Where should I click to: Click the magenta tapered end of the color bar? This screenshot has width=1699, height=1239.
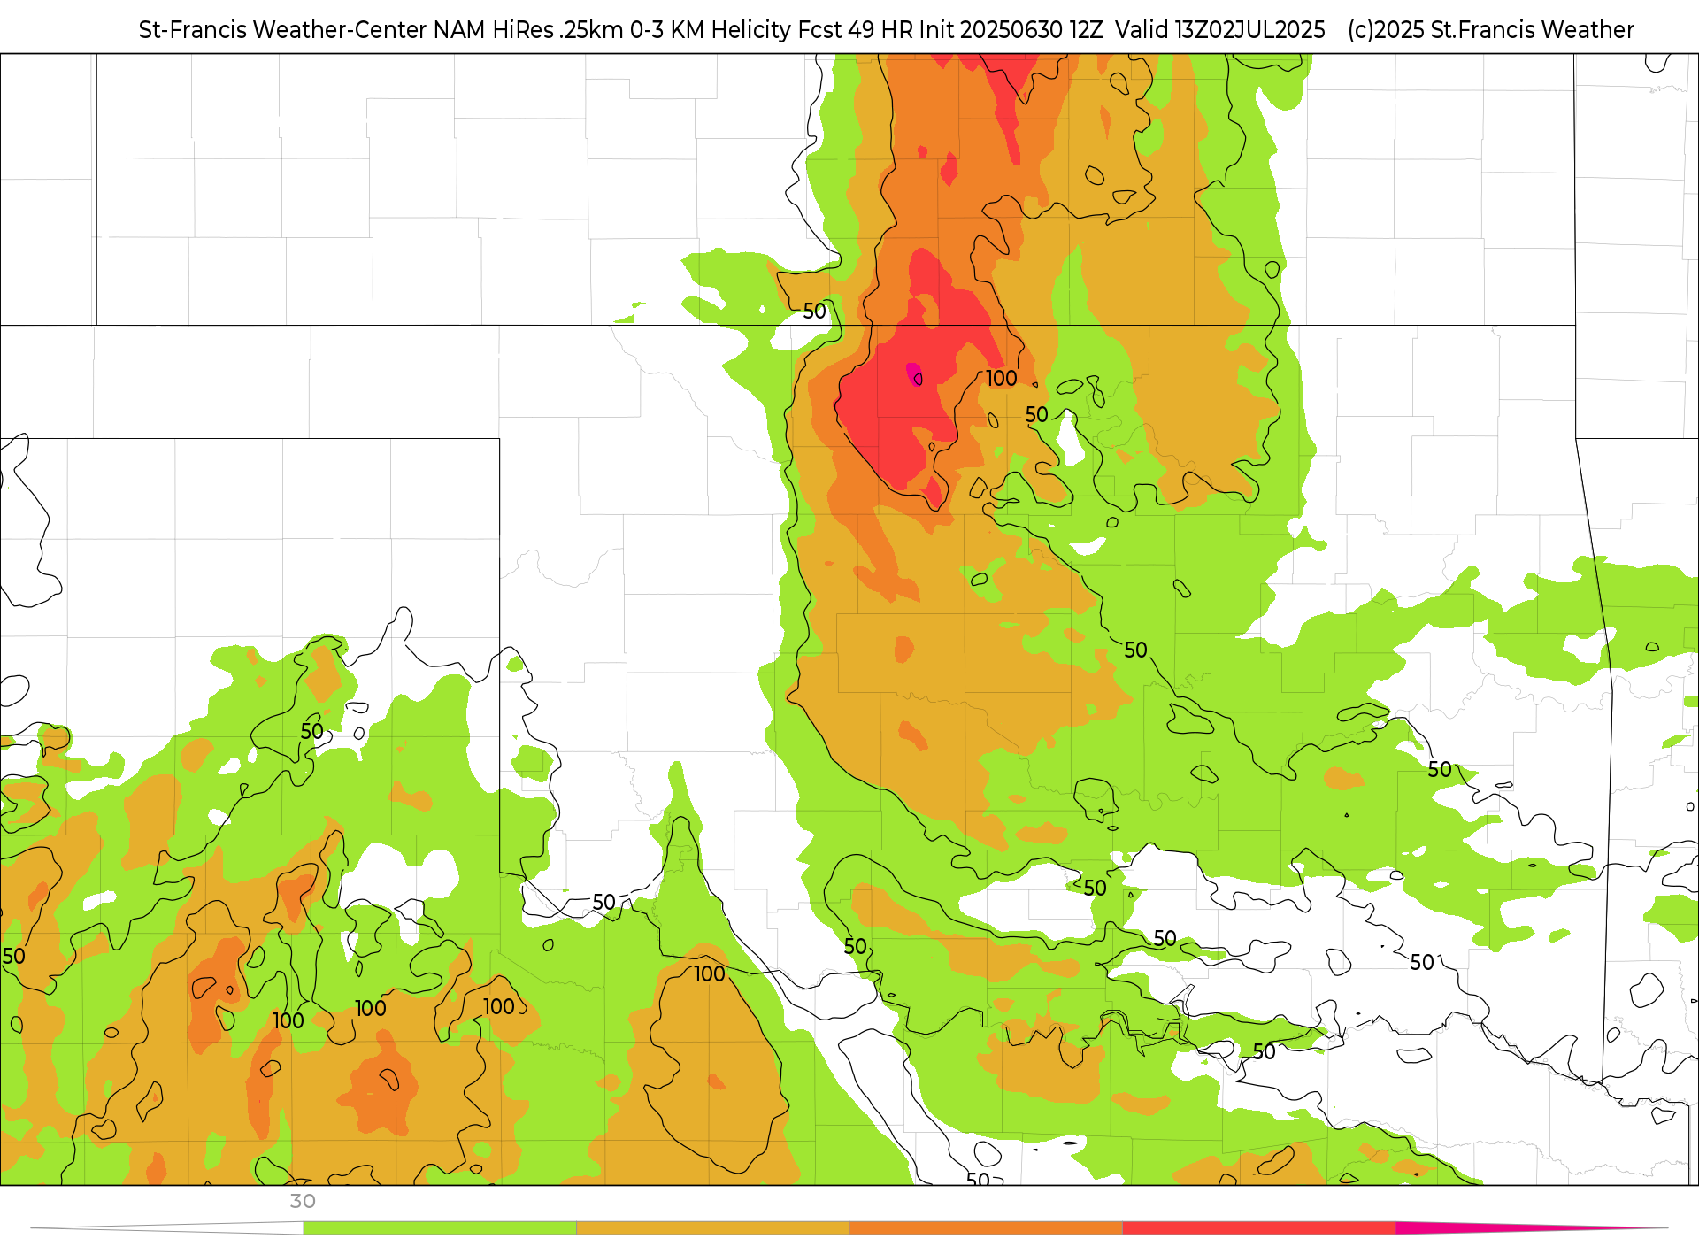(x=1531, y=1227)
